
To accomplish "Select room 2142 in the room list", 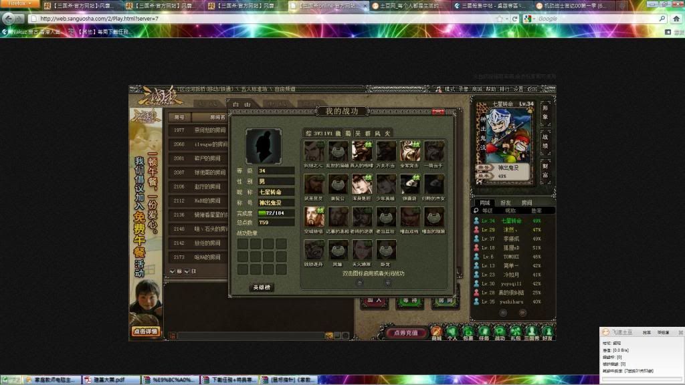I will click(198, 243).
